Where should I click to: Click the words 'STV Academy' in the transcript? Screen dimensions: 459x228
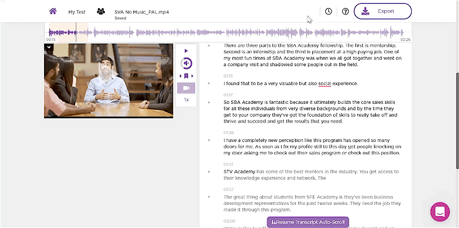pyautogui.click(x=239, y=172)
